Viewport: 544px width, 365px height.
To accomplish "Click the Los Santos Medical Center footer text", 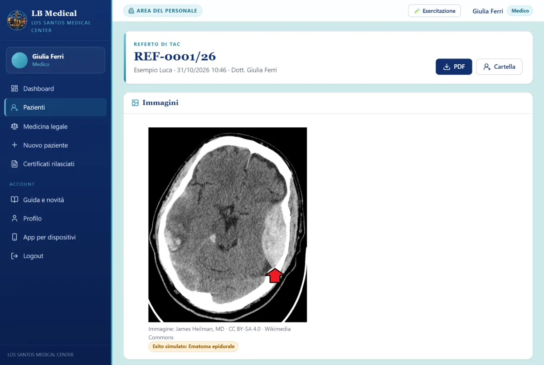I will click(x=40, y=355).
